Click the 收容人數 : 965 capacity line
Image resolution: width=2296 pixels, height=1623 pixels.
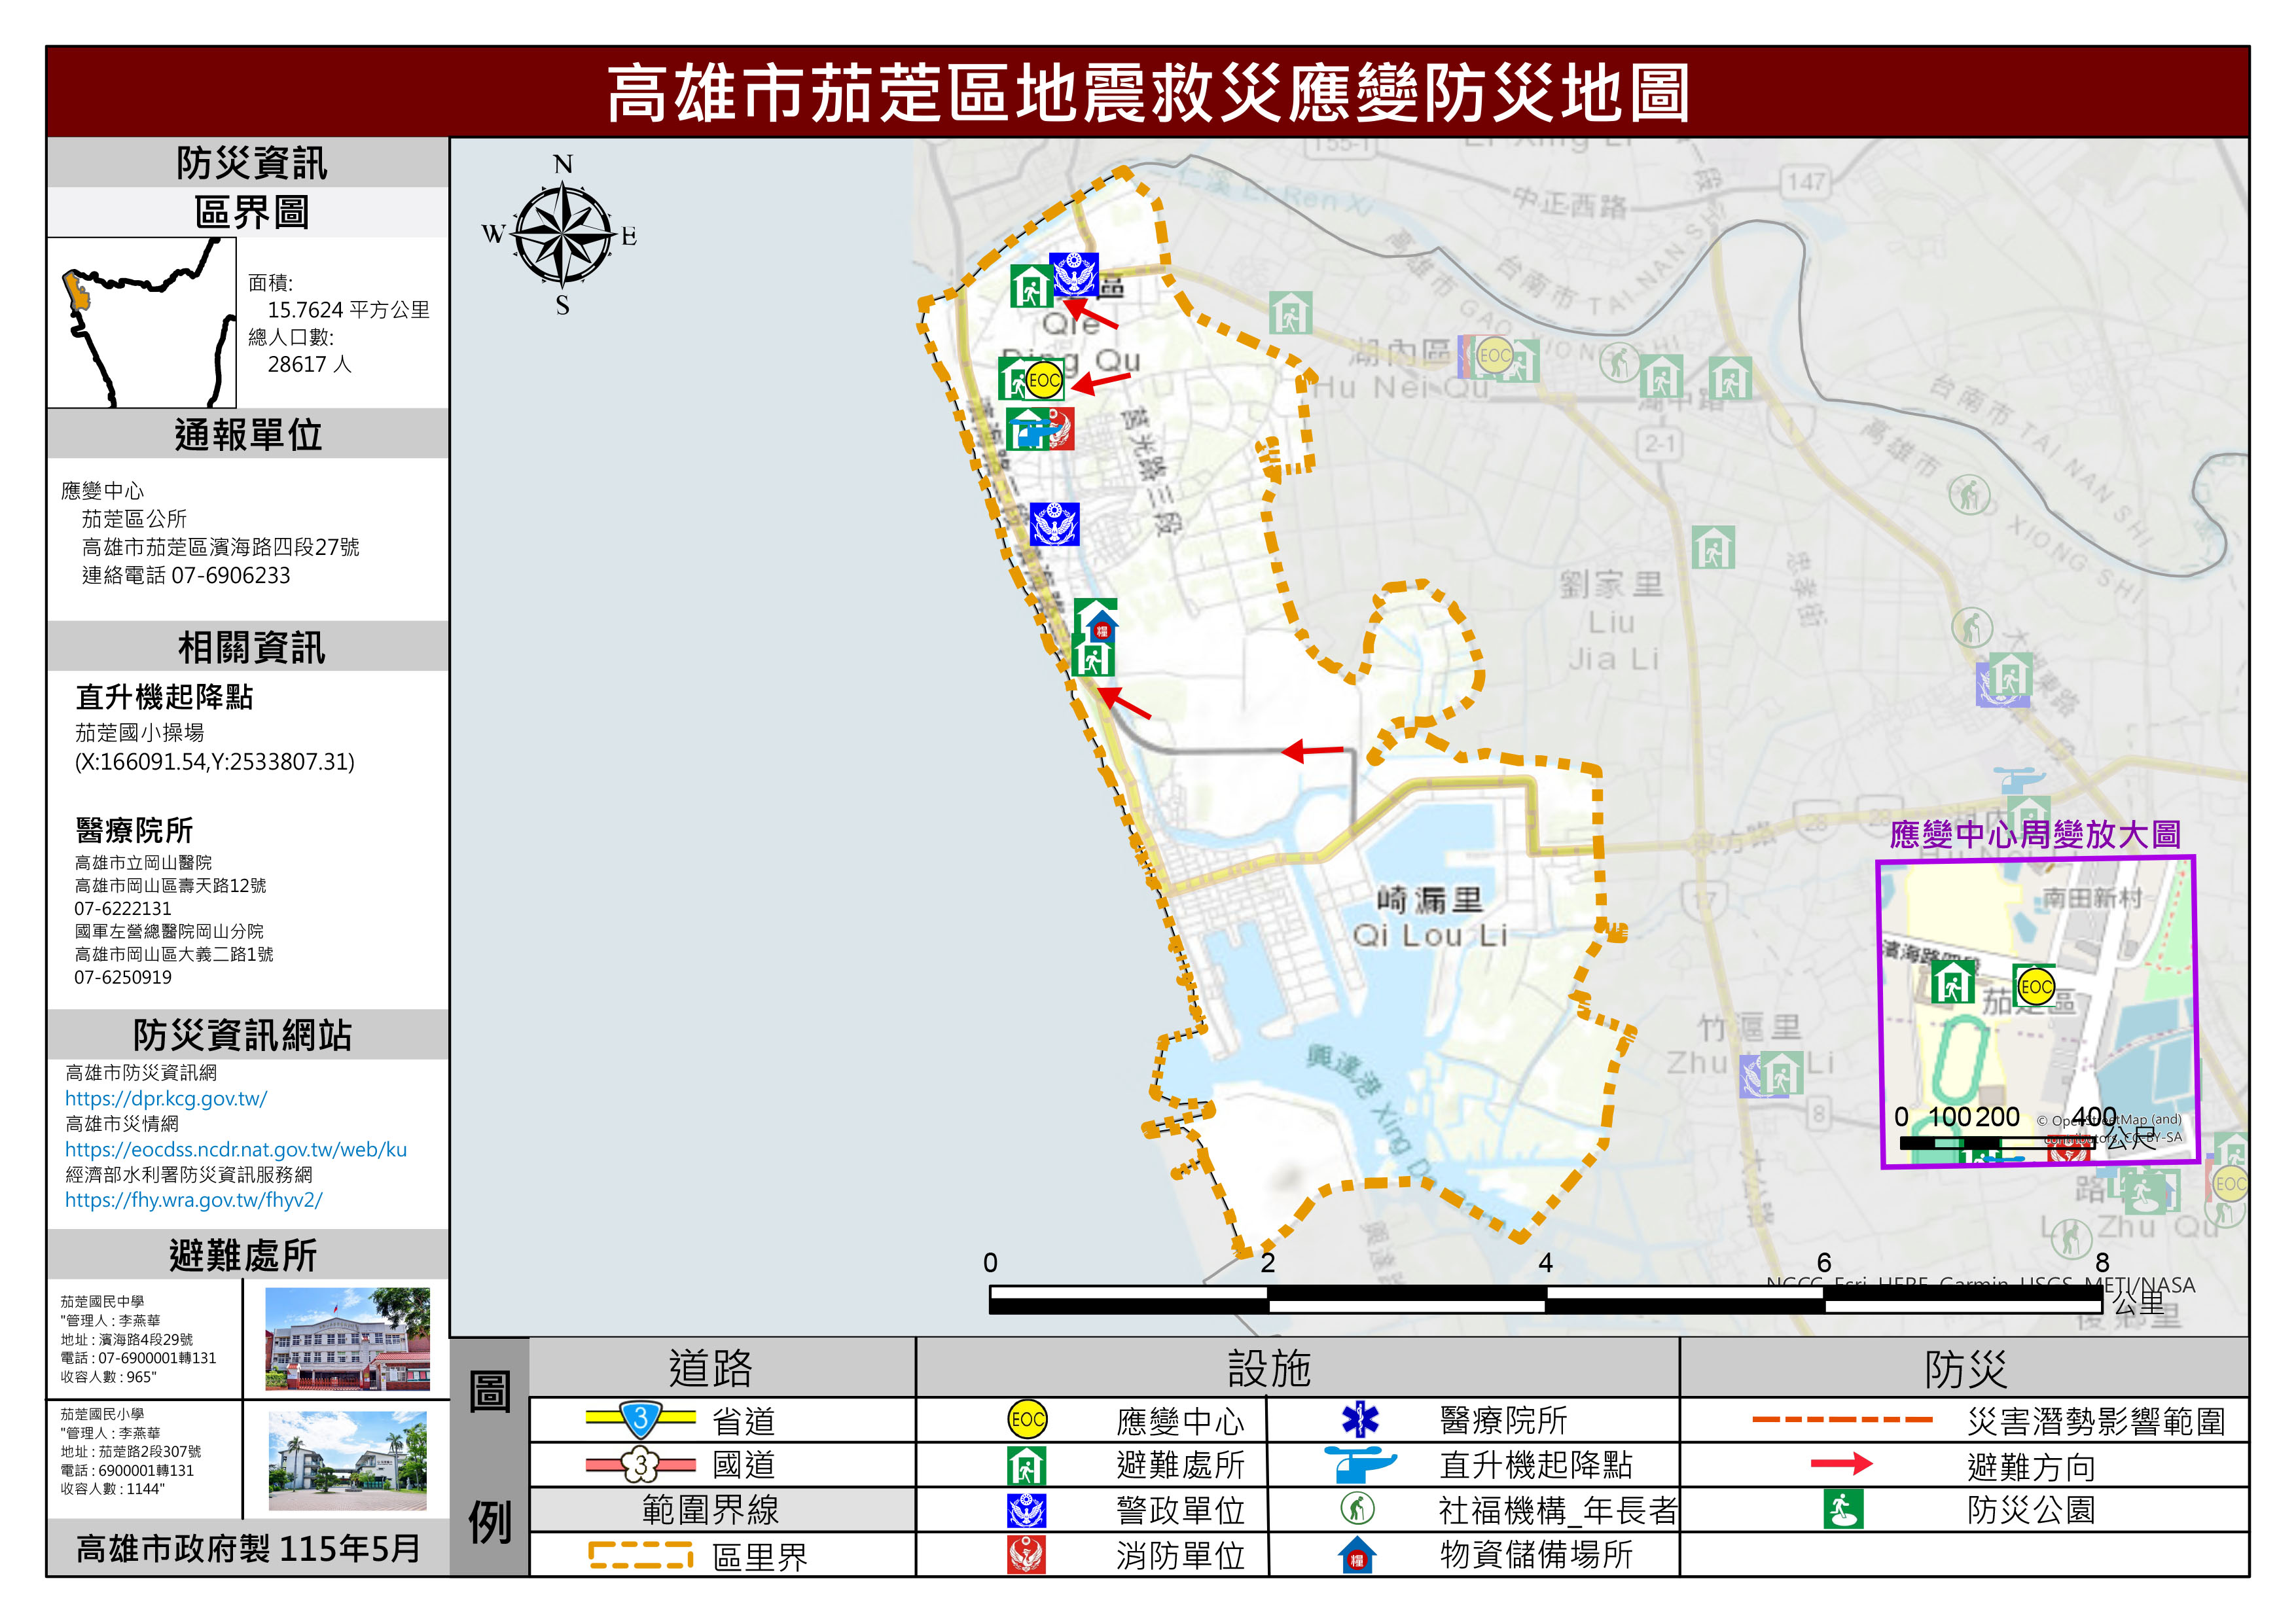(108, 1377)
